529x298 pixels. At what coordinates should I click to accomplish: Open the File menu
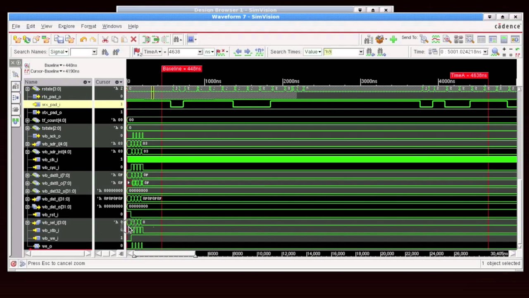[16, 26]
